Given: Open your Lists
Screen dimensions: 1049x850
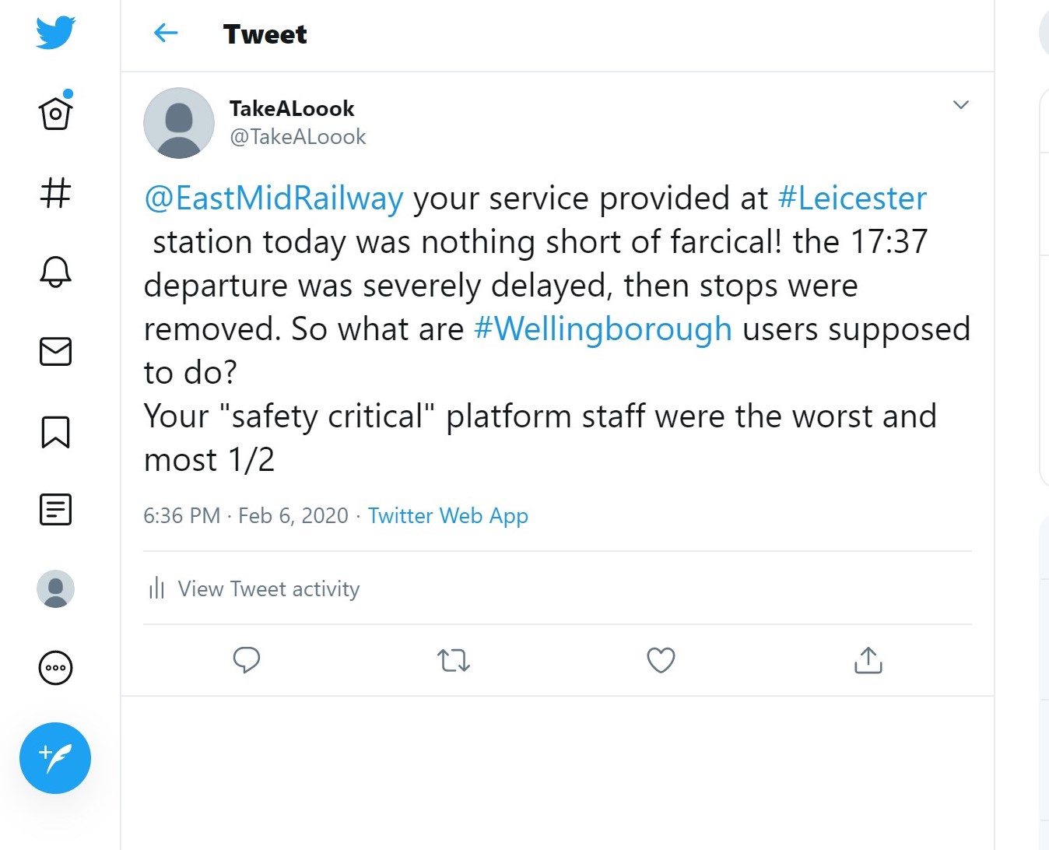Looking at the screenshot, I should pyautogui.click(x=54, y=510).
